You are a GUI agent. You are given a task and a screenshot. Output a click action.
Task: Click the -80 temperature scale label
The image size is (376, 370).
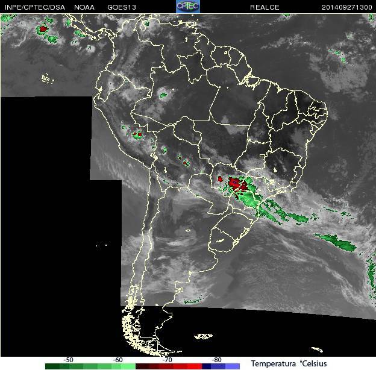pyautogui.click(x=216, y=360)
